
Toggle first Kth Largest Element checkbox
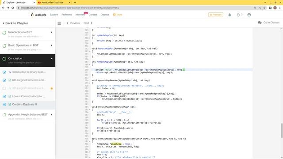[4, 80]
